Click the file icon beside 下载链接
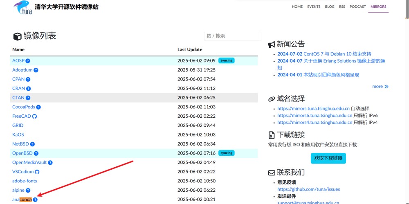 [x=272, y=135]
